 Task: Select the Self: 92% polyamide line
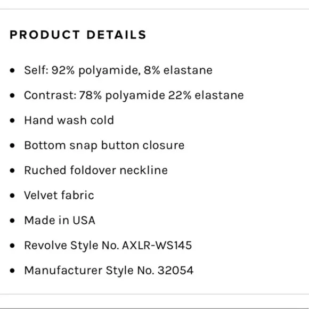118,70
